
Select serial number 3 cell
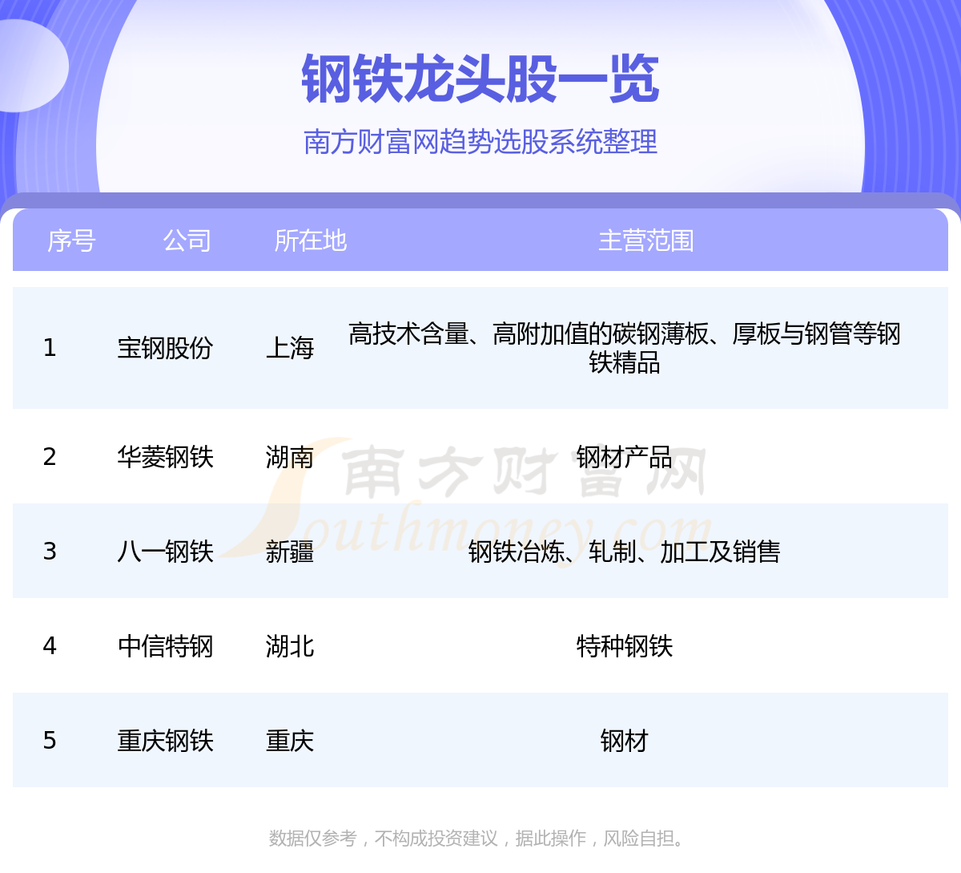point(50,552)
